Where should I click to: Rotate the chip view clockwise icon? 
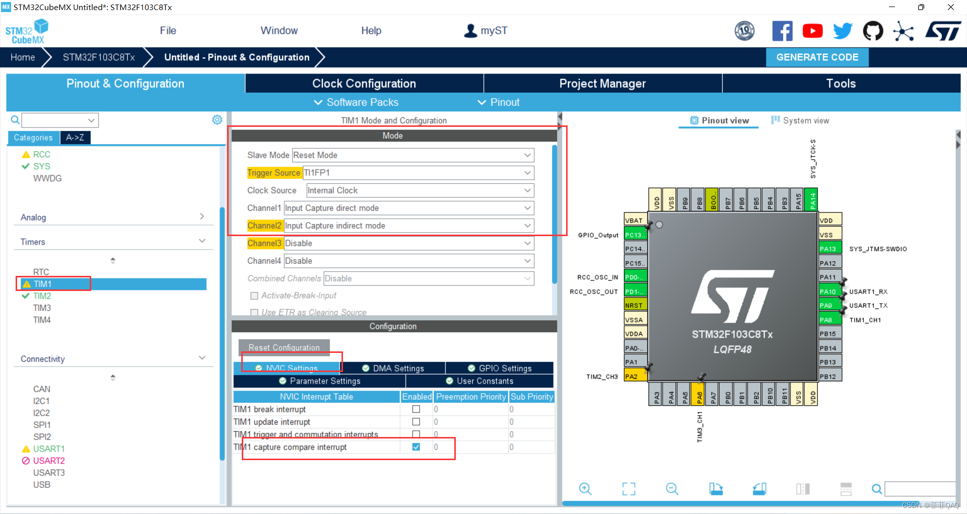716,488
